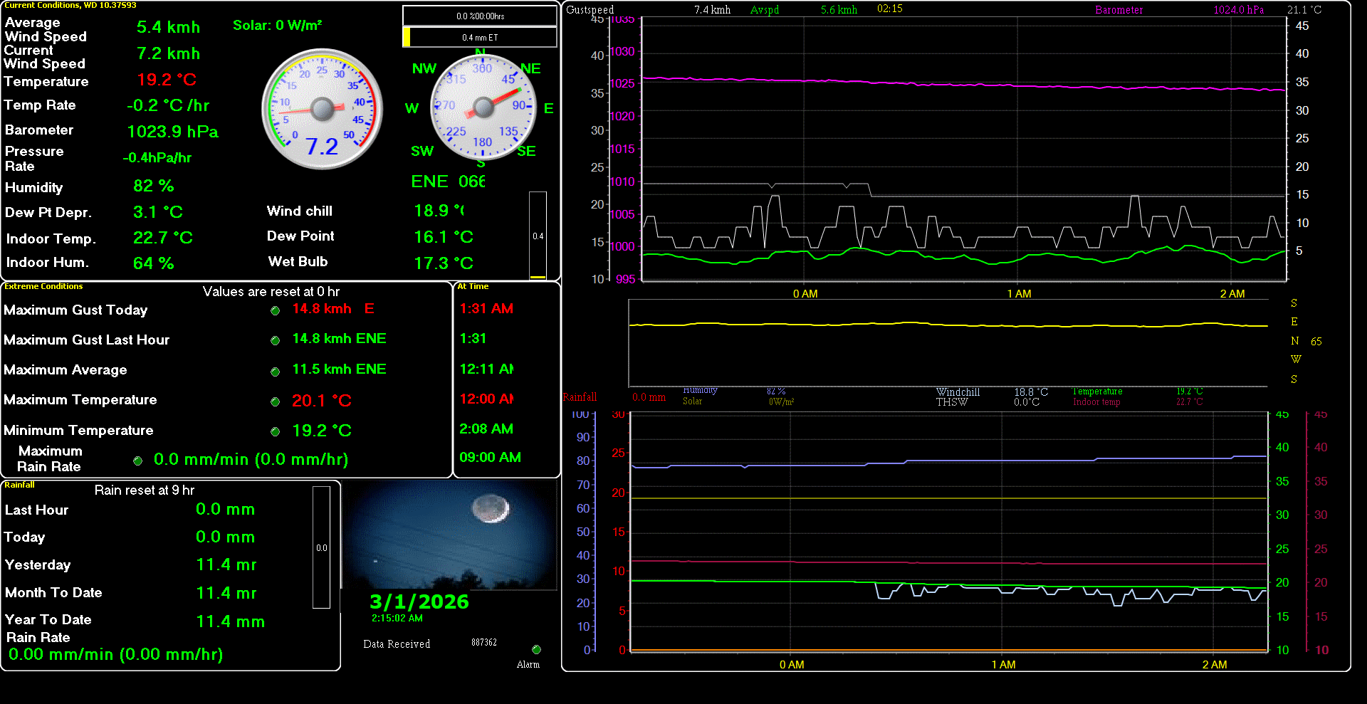Click the Solar 0 W/m² reading
The image size is (1367, 704).
tap(277, 26)
